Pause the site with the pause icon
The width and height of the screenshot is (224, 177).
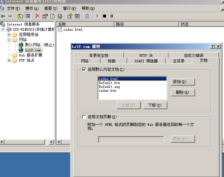(x=112, y=16)
